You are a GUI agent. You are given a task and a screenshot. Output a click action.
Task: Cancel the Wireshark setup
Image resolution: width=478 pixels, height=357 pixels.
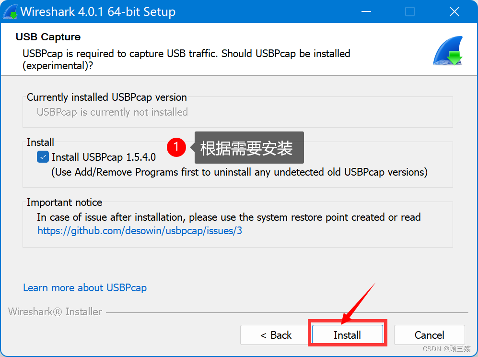429,335
